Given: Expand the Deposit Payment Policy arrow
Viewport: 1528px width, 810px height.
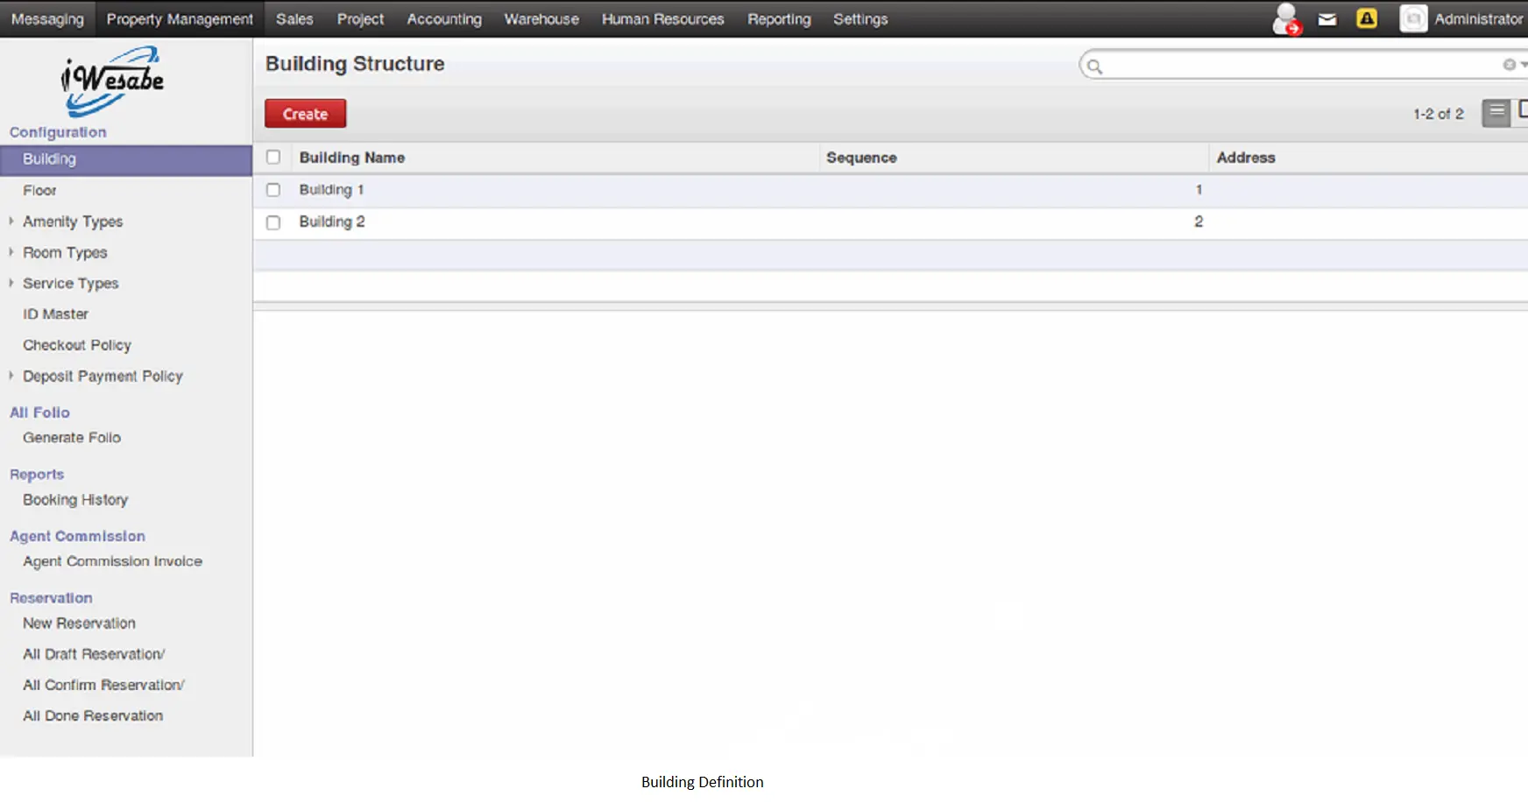Looking at the screenshot, I should coord(11,376).
